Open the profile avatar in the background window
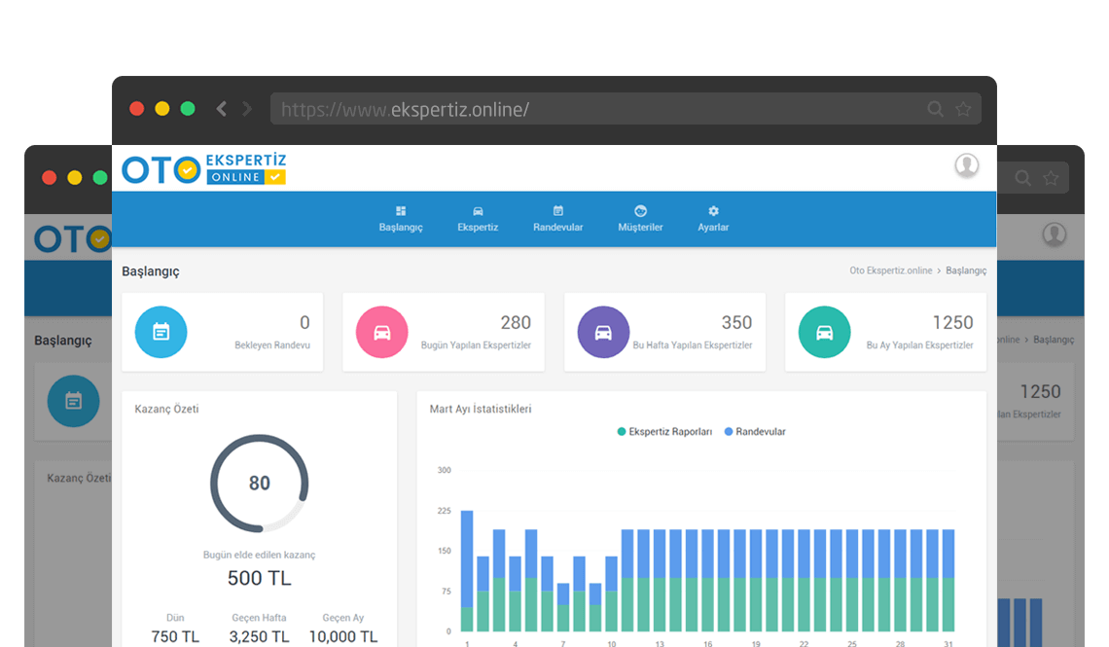The image size is (1109, 647). 1055,234
